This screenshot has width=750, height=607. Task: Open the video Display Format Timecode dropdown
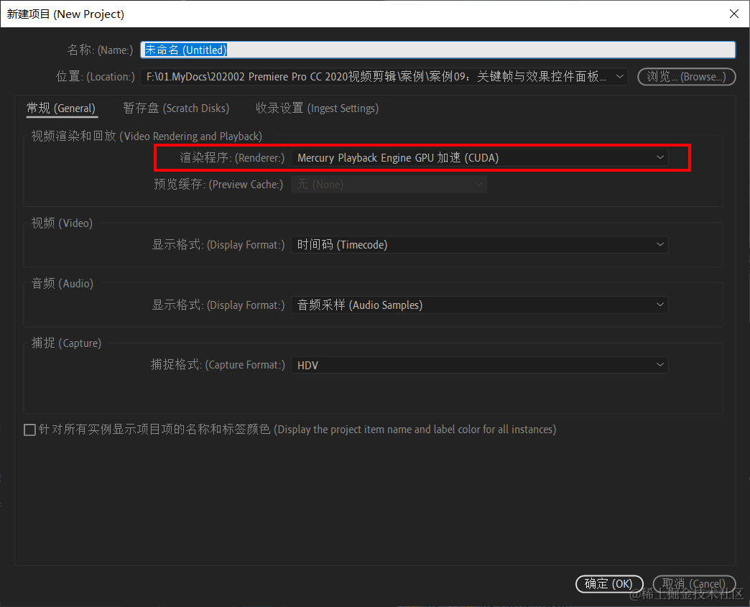click(x=479, y=244)
